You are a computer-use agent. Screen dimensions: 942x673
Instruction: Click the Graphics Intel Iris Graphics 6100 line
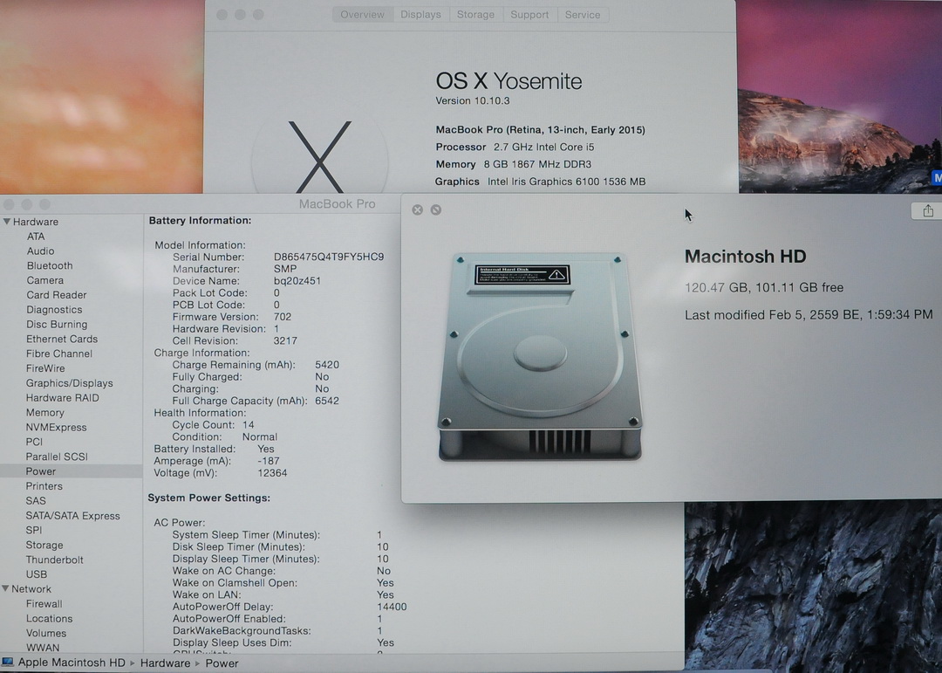(541, 182)
